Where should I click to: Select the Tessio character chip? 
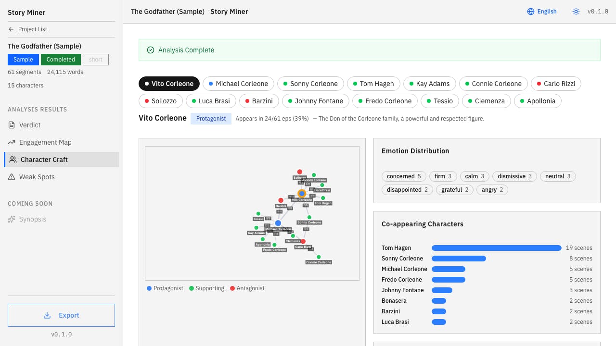point(440,101)
